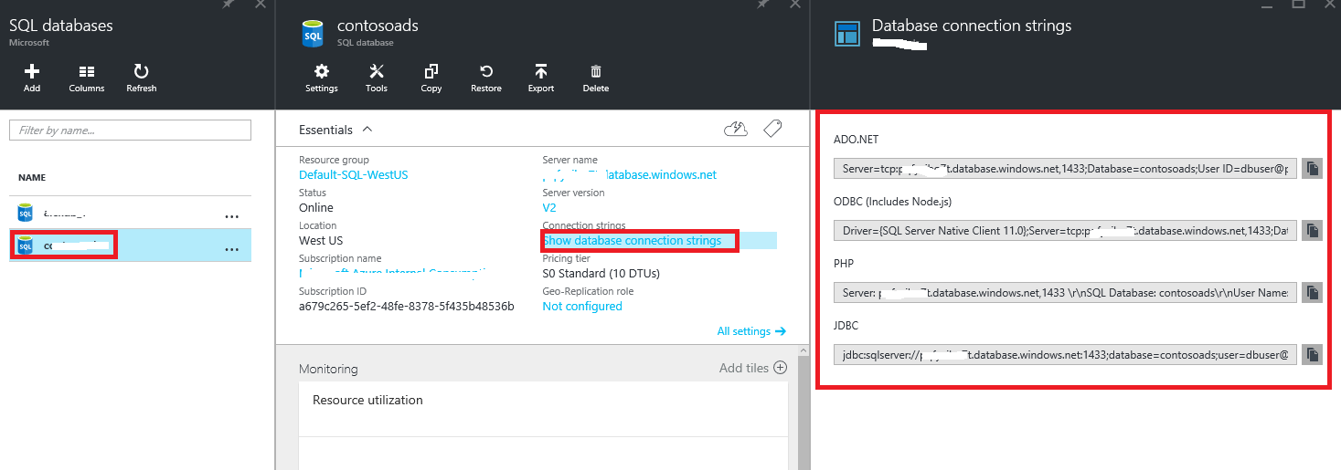The width and height of the screenshot is (1341, 470).
Task: Click the S0 Standard (10 DTUs) pricing tier
Action: (x=601, y=273)
